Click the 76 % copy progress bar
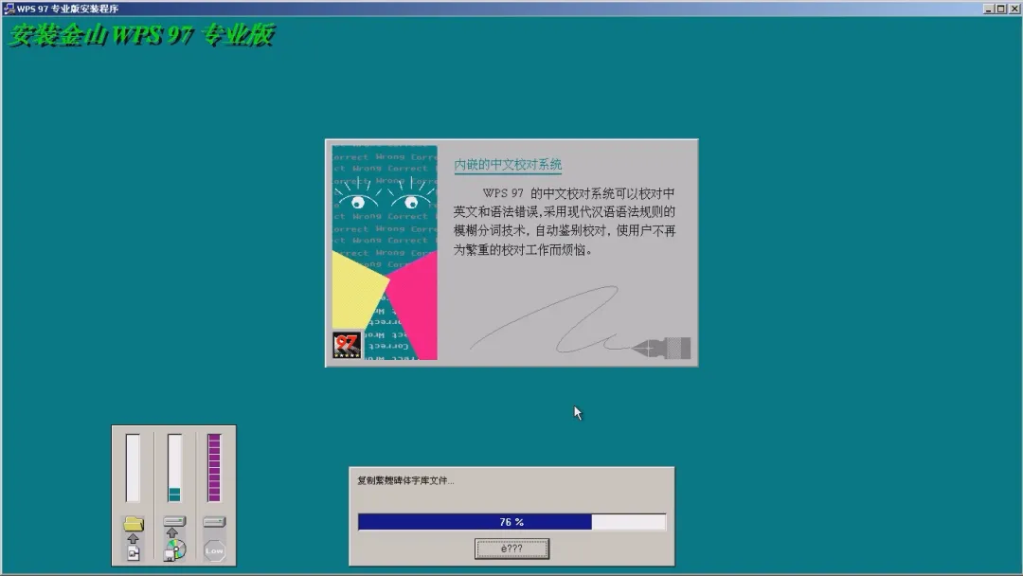 511,522
